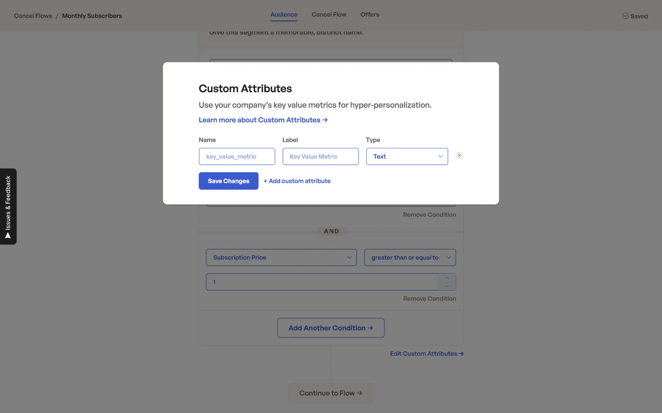The height and width of the screenshot is (413, 662).
Task: Open the Issues & Feedback side tab
Action: [8, 206]
